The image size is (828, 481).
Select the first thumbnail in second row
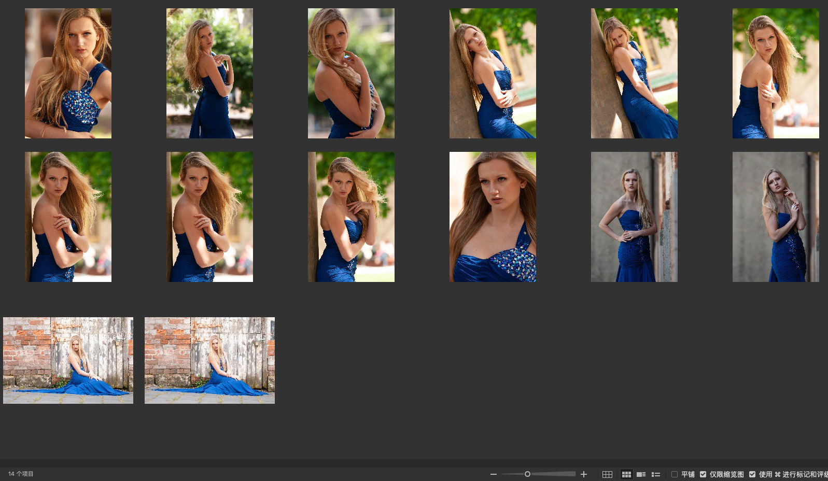tap(68, 217)
